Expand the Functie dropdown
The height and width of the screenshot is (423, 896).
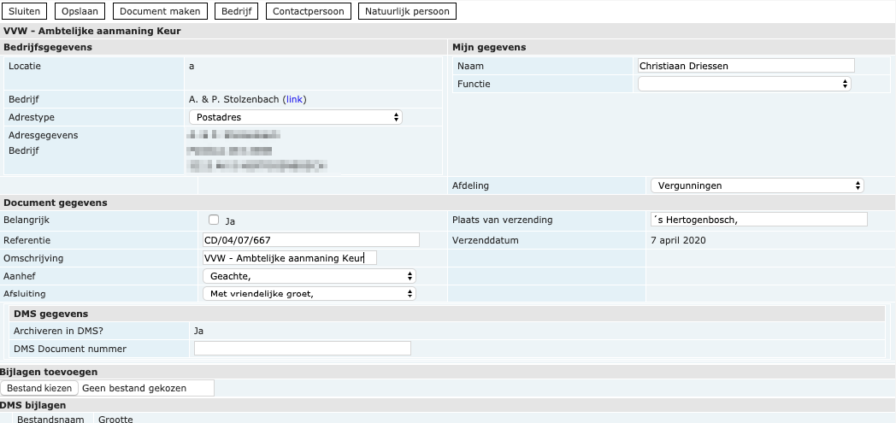745,84
